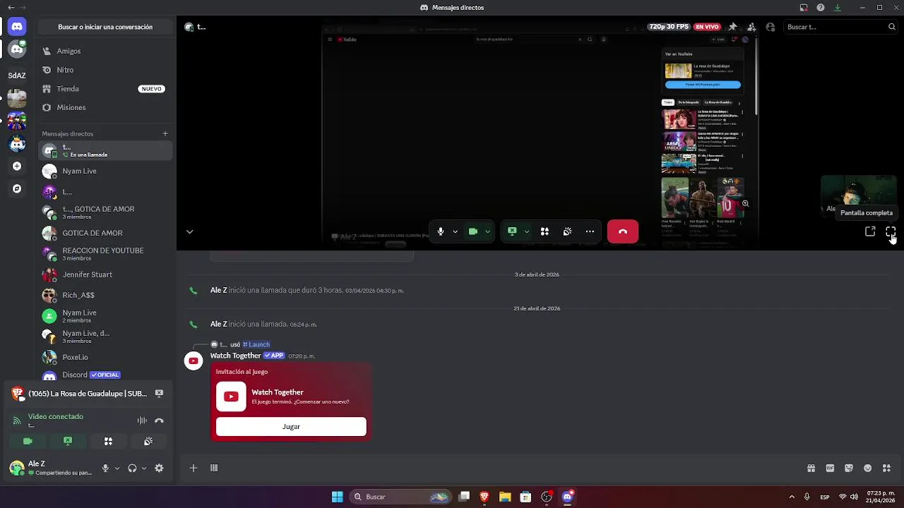This screenshot has width=904, height=508.
Task: Open more options ellipsis in call
Action: pyautogui.click(x=590, y=231)
